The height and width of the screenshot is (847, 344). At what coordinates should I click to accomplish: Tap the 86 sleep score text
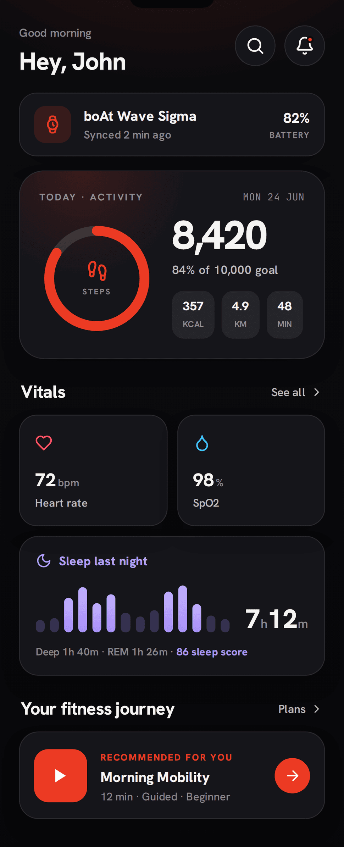click(x=212, y=652)
